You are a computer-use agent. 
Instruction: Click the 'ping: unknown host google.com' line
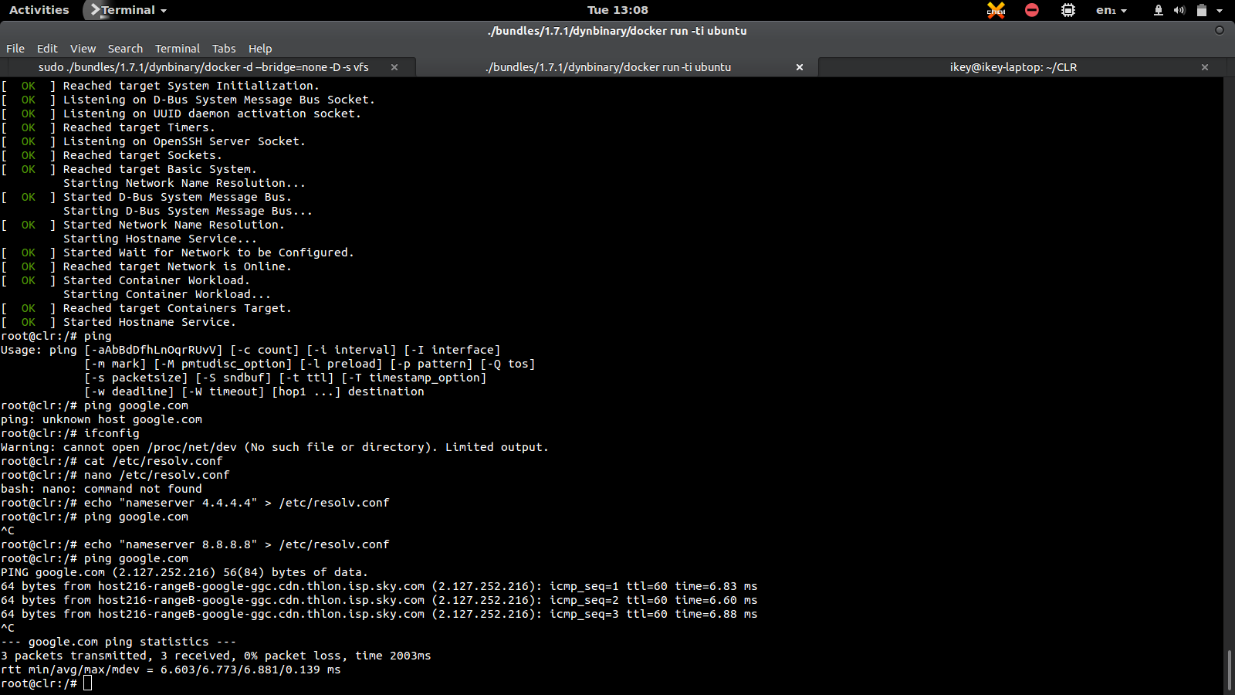pos(101,419)
